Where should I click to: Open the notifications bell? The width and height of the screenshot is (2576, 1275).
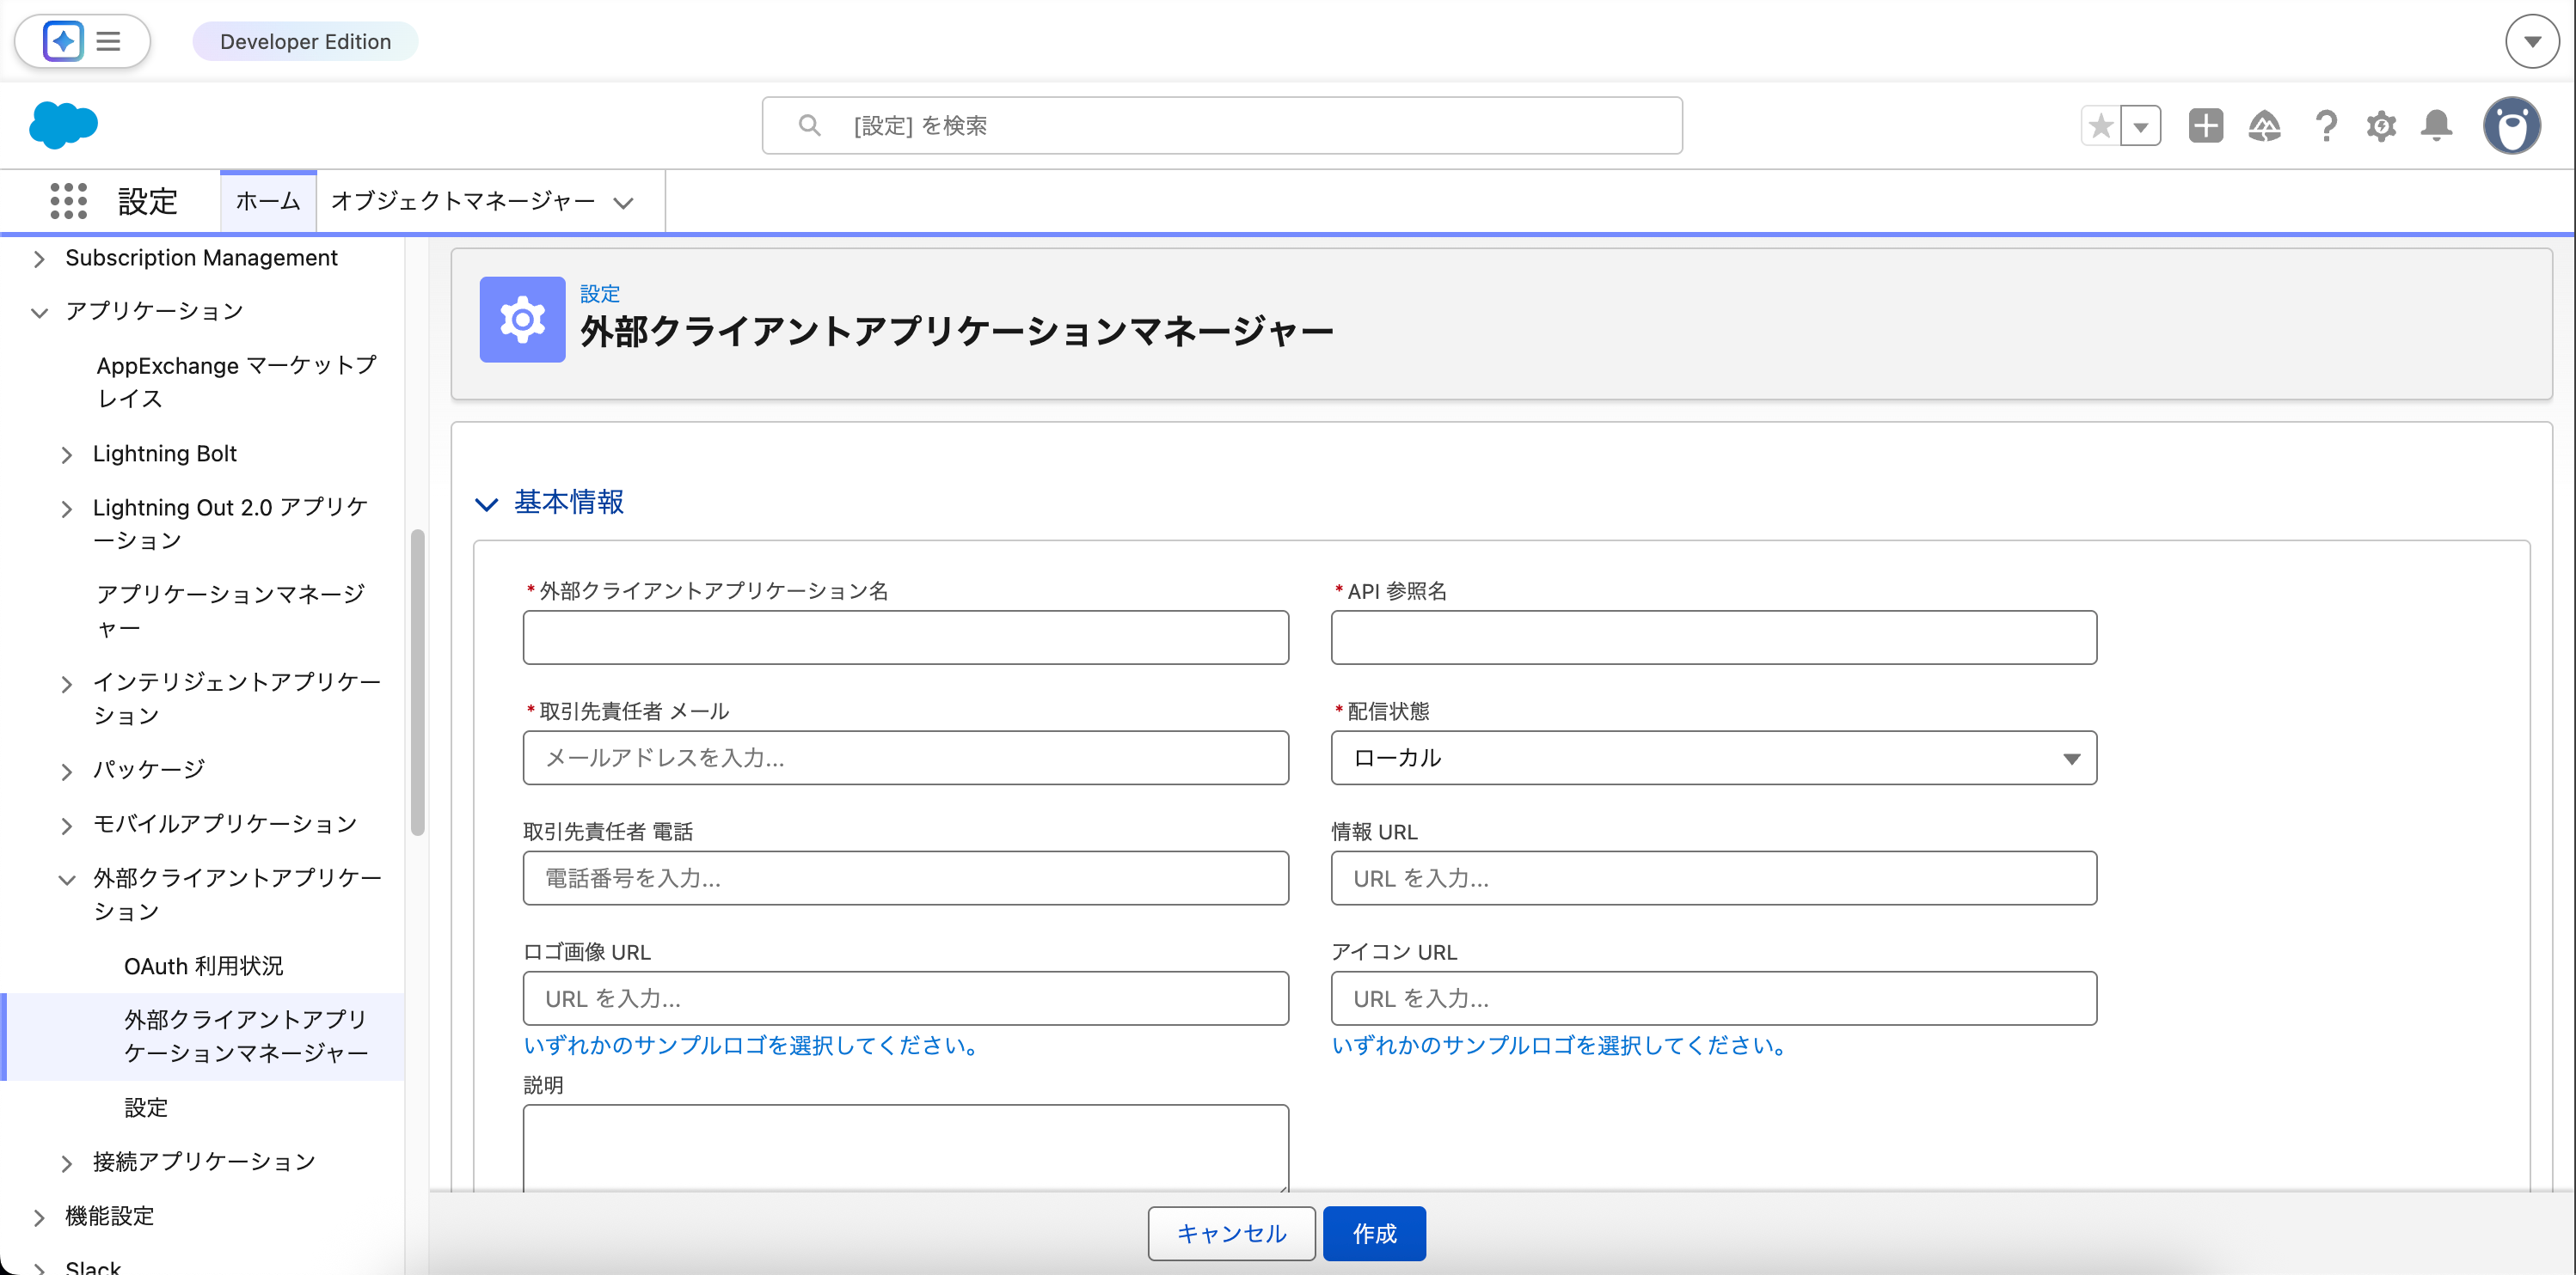click(x=2437, y=126)
